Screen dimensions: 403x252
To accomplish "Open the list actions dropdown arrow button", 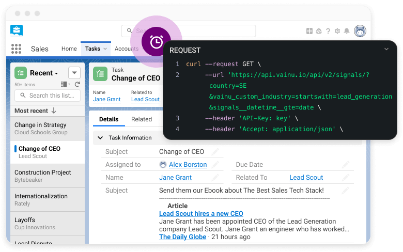I will point(74,73).
